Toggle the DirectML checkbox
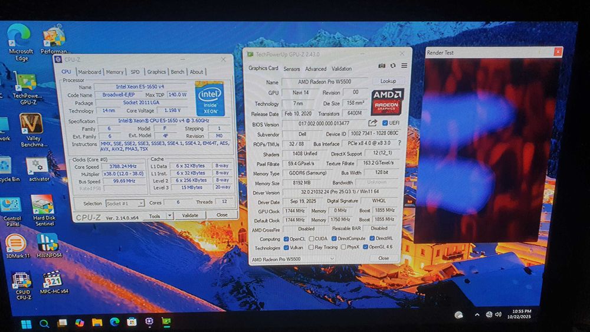This screenshot has height=332, width=590. [x=372, y=238]
